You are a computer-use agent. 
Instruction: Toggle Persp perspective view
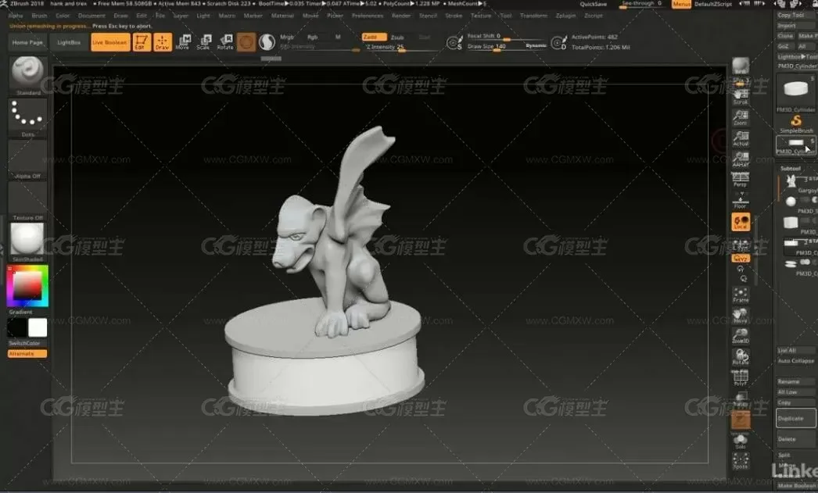(x=741, y=179)
